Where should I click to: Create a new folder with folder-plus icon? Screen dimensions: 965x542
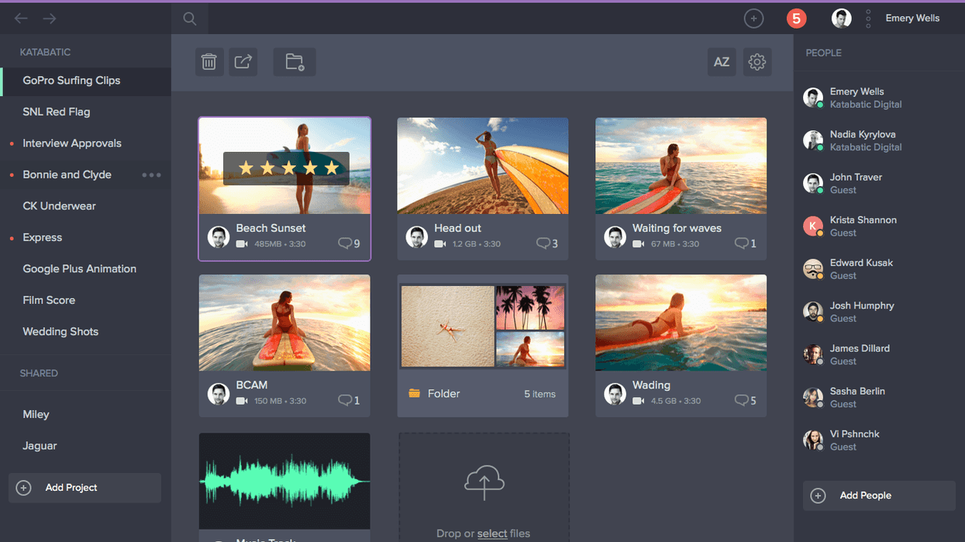(x=295, y=62)
